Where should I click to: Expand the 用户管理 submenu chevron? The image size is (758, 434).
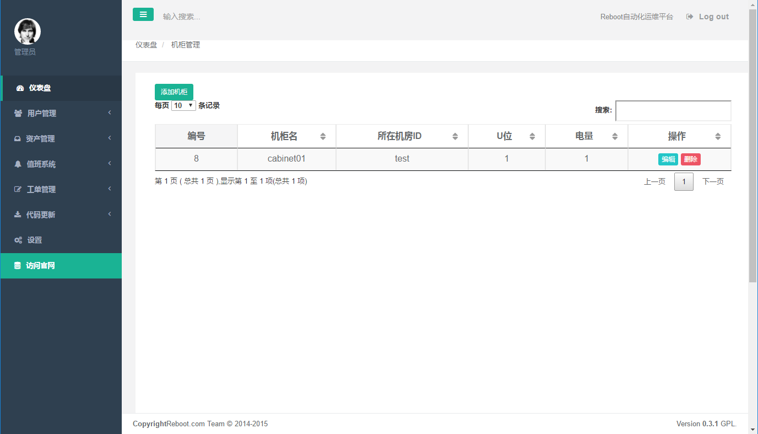(109, 113)
